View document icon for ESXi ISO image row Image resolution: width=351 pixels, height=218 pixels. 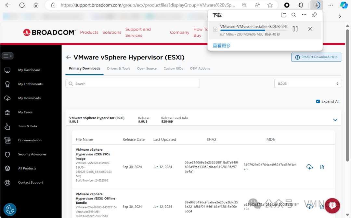tap(322, 167)
